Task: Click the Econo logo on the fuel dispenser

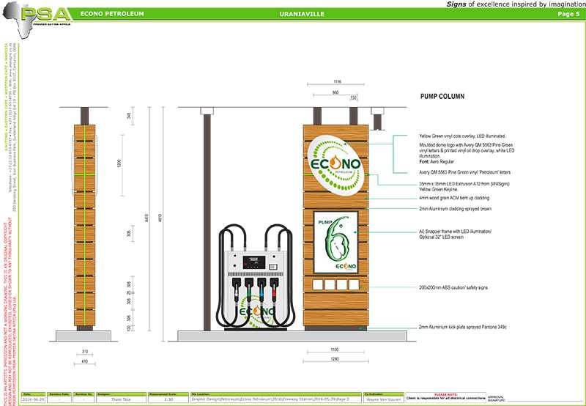Action: click(x=257, y=311)
